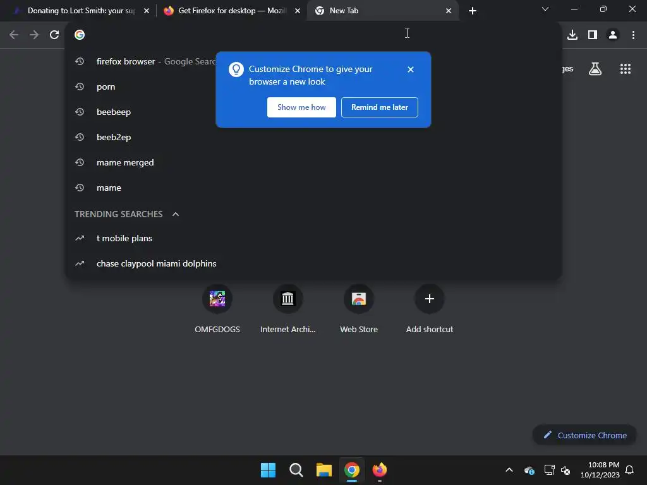Open Windows taskbar Search
This screenshot has height=485, width=647.
coord(296,470)
